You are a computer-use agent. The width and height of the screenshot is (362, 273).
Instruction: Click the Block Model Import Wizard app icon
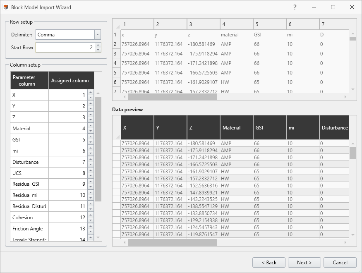point(6,7)
